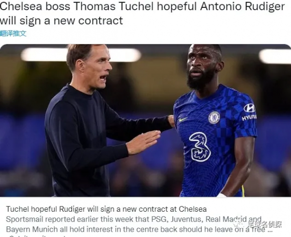The height and width of the screenshot is (237, 291).
Task: Click the 'will sign a new contract' tweet line
Action: (62, 20)
